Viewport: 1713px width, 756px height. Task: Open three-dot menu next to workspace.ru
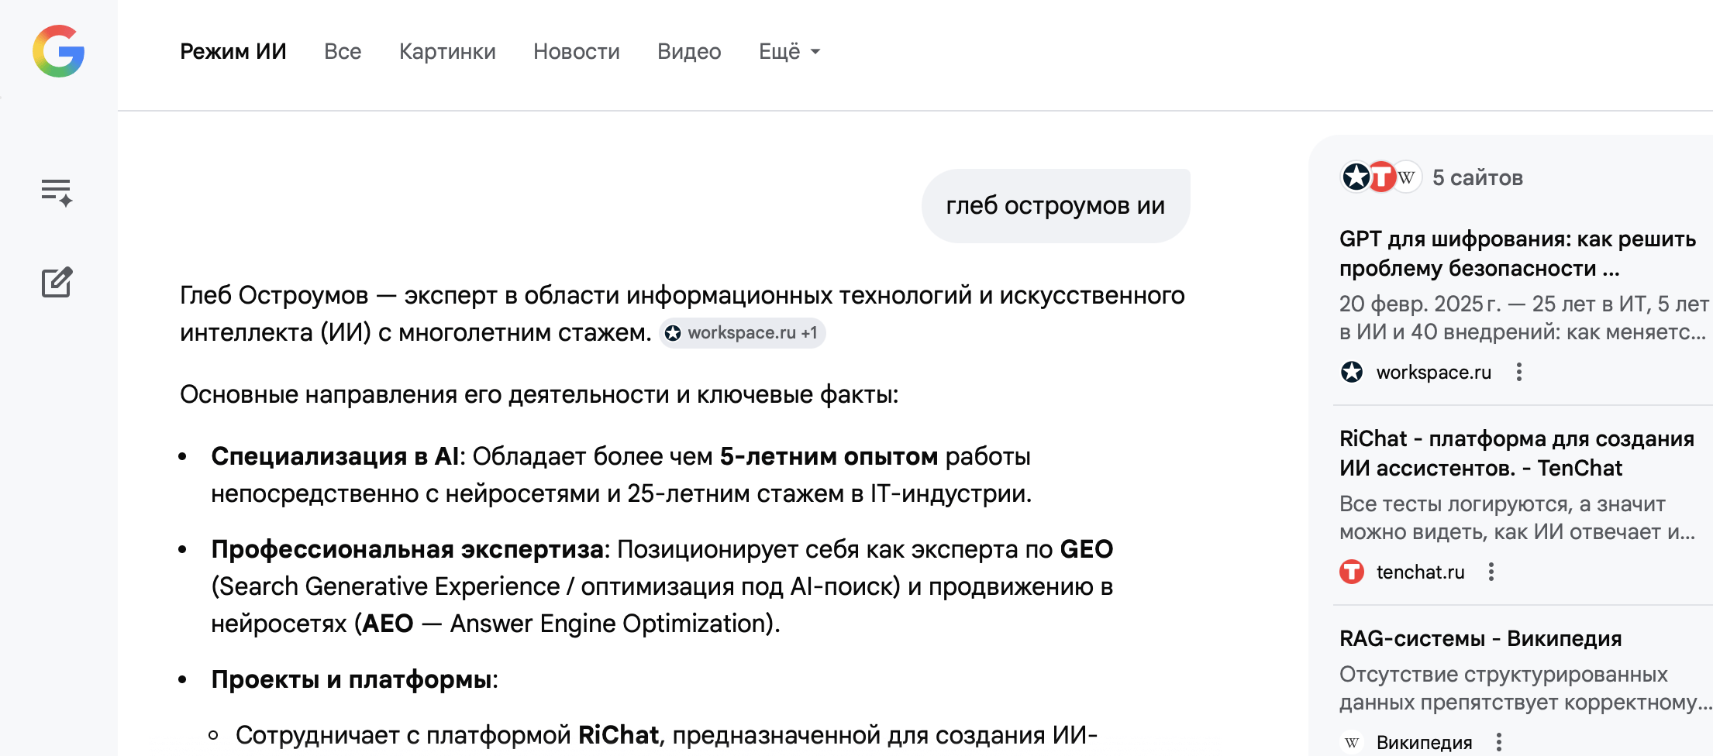1519,373
